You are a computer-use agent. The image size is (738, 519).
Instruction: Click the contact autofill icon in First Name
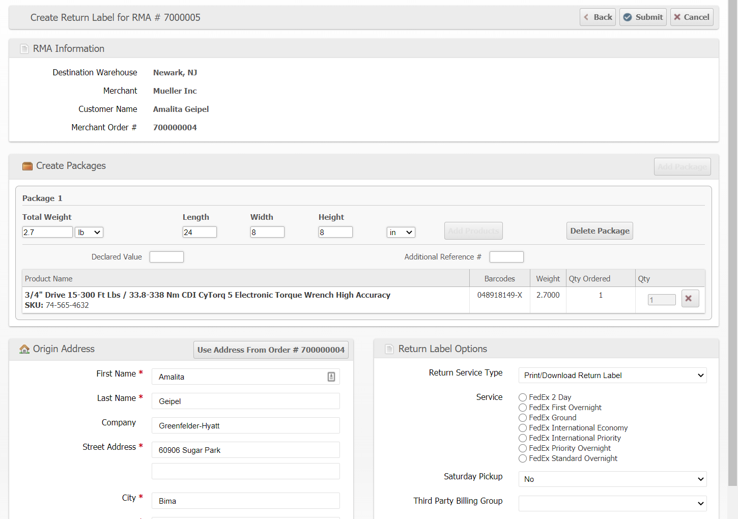point(331,377)
